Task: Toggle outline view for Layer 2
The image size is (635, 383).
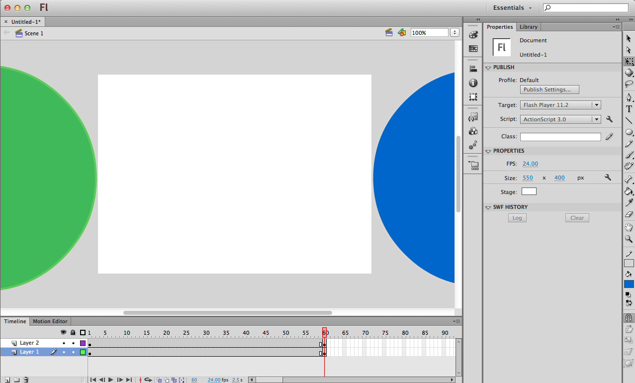Action: (x=83, y=343)
